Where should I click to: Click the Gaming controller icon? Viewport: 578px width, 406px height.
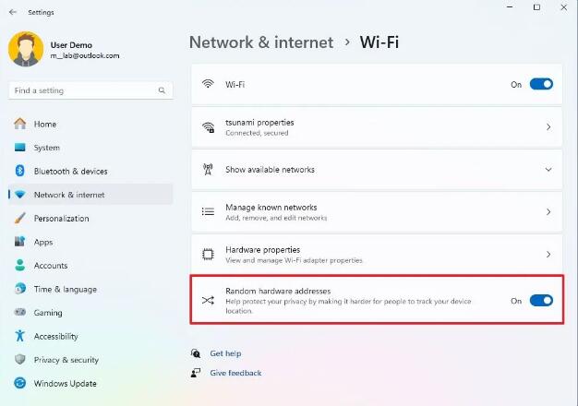click(x=19, y=313)
